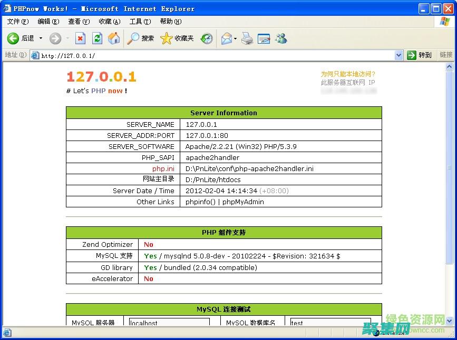Click the Edit page icon
Image resolution: width=457 pixels, height=340 pixels.
click(262, 38)
